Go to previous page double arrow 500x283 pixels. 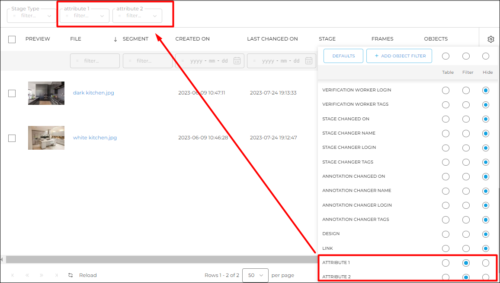pyautogui.click(x=27, y=275)
